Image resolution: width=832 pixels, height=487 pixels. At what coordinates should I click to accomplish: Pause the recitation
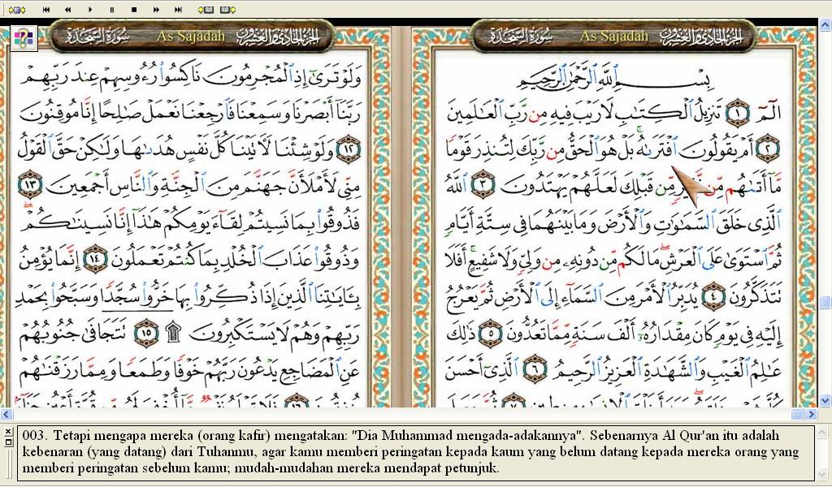[112, 10]
